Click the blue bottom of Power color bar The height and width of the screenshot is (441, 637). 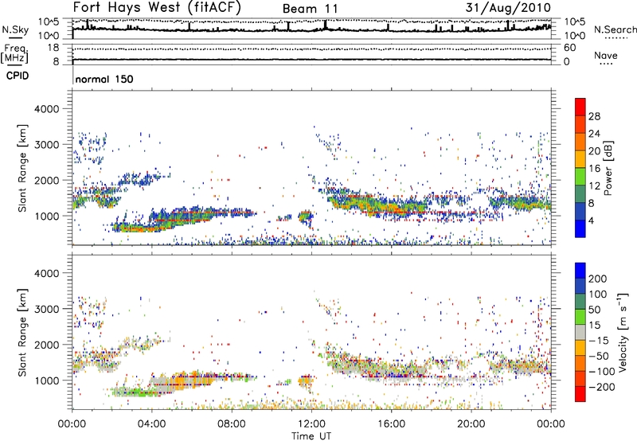point(580,228)
